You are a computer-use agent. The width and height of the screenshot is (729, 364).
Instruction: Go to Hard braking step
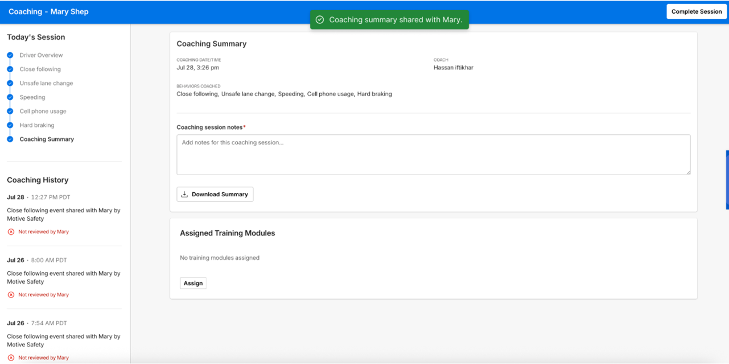point(37,125)
